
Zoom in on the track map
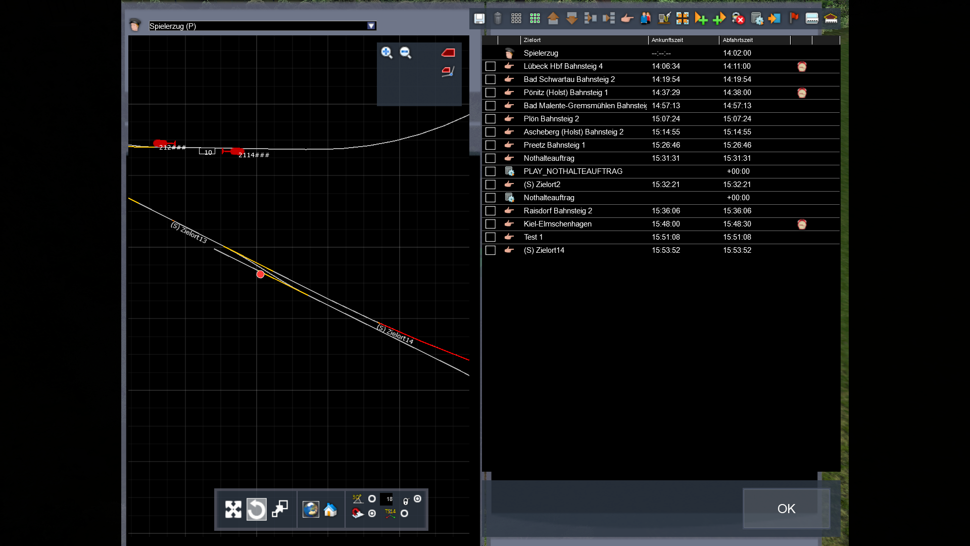[386, 53]
